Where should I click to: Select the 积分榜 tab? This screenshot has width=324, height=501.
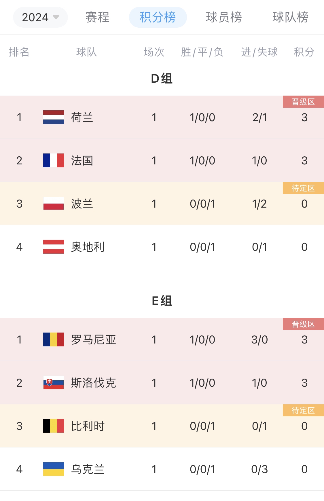pos(158,17)
